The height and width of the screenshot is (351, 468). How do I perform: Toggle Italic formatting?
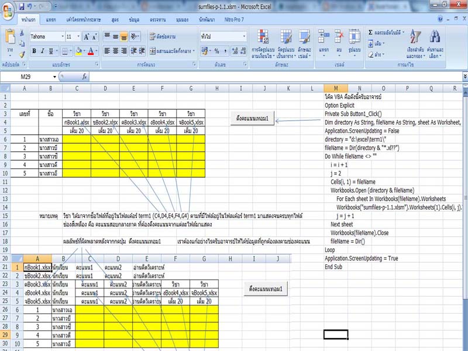(x=43, y=51)
